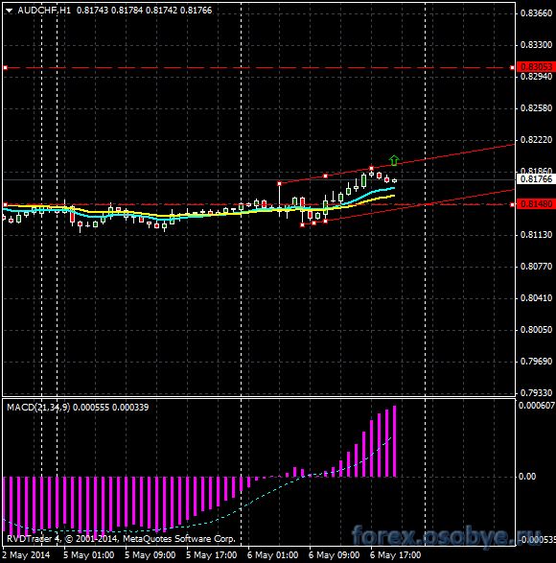Click the 0.80410 price axis label
556x563 pixels.
[536, 298]
